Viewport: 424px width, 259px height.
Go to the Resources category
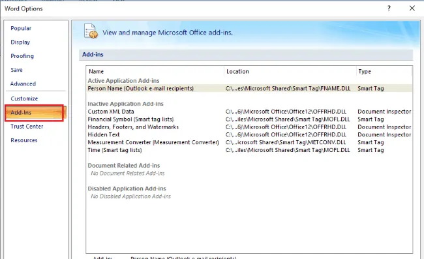24,140
